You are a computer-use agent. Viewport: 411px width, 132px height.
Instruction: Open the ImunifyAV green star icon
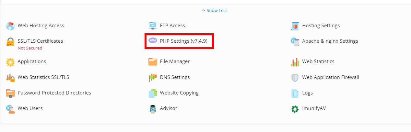(x=295, y=109)
